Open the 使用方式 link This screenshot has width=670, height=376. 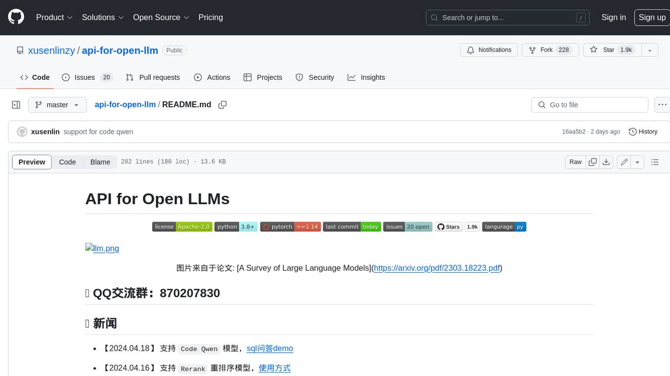[x=274, y=368]
